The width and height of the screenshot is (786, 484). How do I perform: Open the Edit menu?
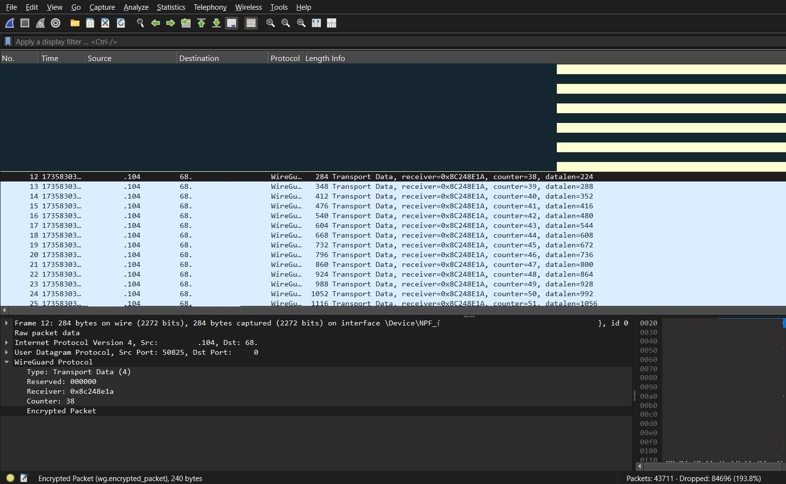tap(32, 7)
